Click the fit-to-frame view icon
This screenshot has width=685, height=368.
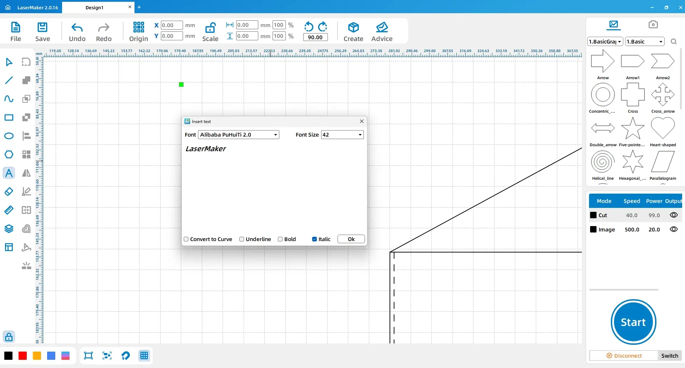88,356
